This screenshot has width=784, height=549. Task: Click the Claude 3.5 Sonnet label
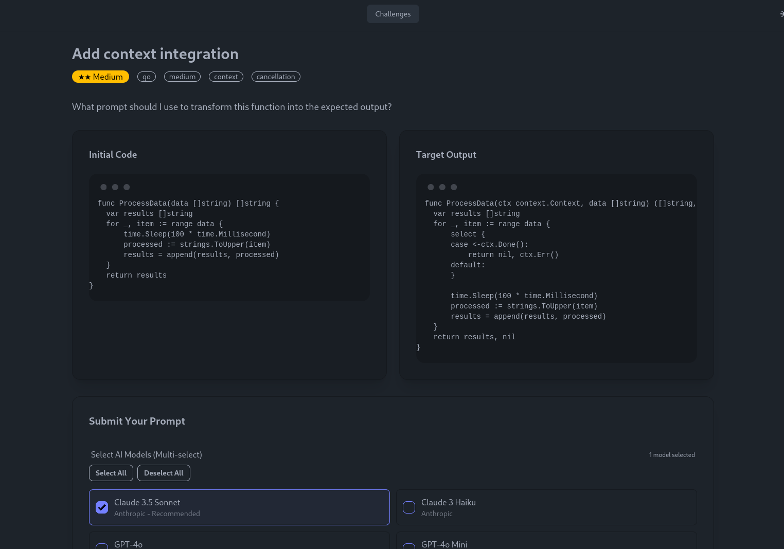click(147, 502)
